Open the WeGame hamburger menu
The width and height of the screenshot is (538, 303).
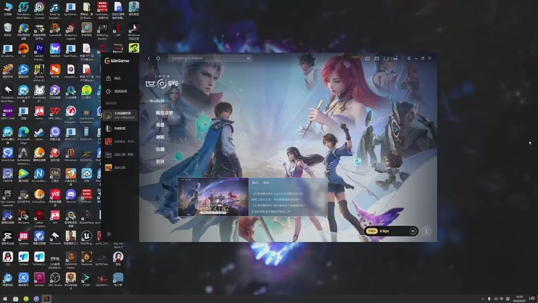click(409, 59)
